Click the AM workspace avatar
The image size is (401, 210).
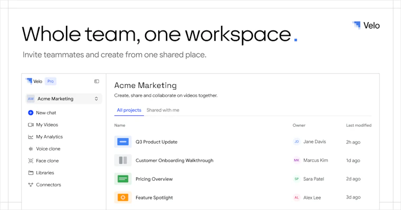pyautogui.click(x=31, y=99)
